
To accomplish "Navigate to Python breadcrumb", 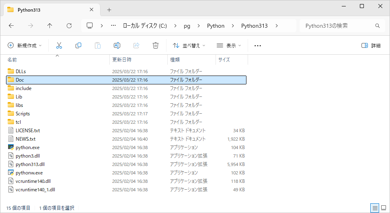I will (216, 26).
